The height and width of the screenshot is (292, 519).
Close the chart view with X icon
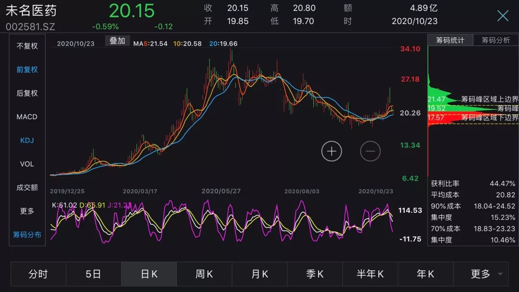[x=503, y=16]
